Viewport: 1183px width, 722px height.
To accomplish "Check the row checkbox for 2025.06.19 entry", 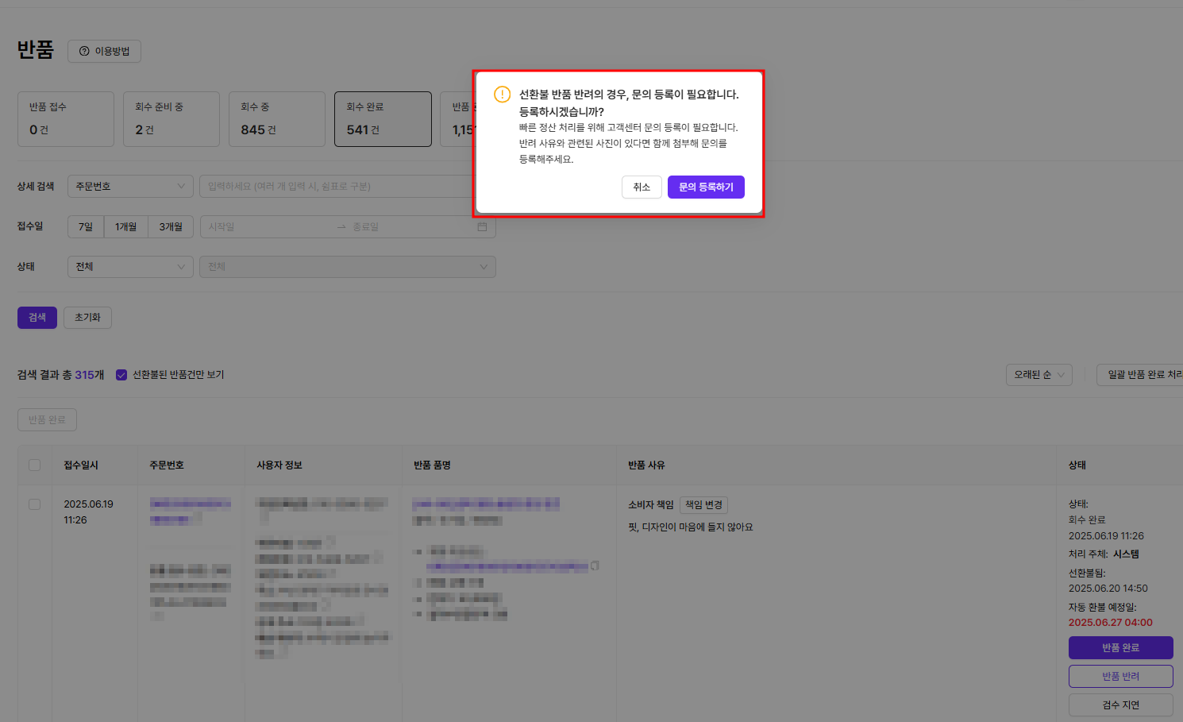I will click(x=35, y=504).
